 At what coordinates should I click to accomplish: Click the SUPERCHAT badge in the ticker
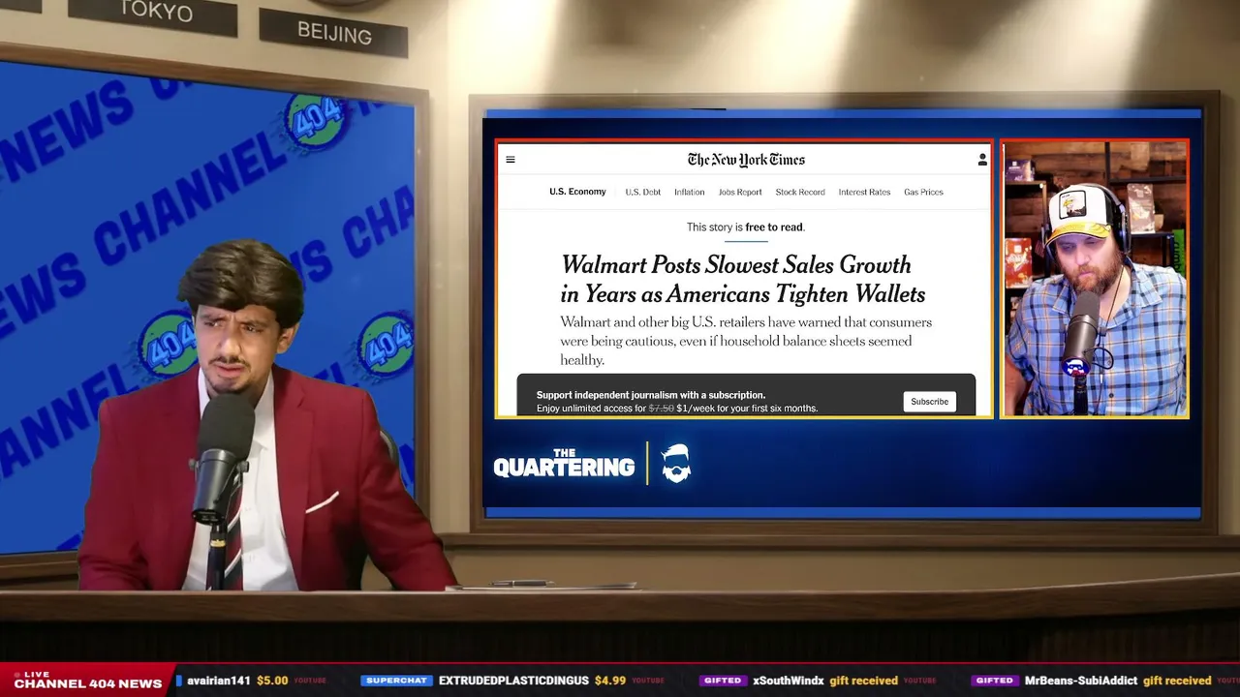point(396,681)
